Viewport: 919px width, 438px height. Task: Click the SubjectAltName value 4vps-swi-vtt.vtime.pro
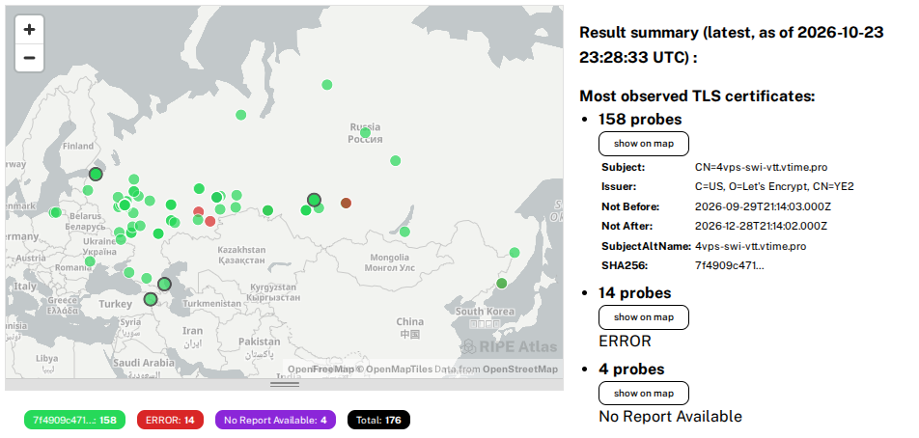coord(751,246)
